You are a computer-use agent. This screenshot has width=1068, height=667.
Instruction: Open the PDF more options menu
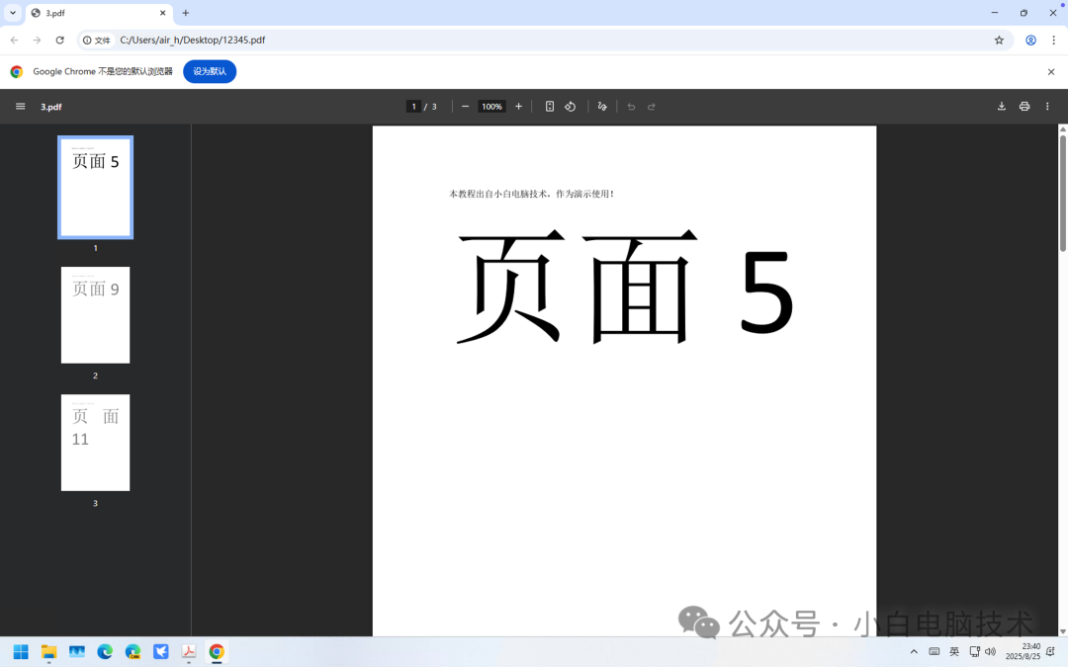point(1047,106)
